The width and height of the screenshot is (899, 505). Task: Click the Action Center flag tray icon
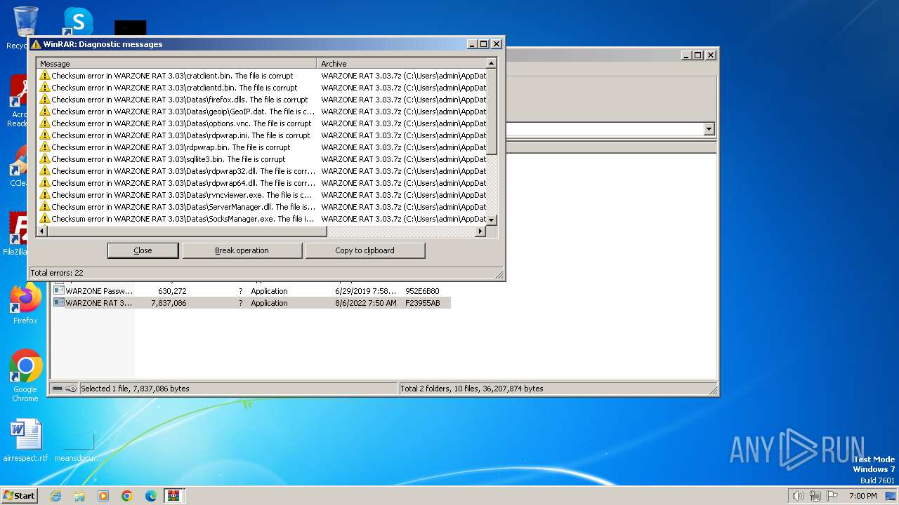pyautogui.click(x=833, y=496)
